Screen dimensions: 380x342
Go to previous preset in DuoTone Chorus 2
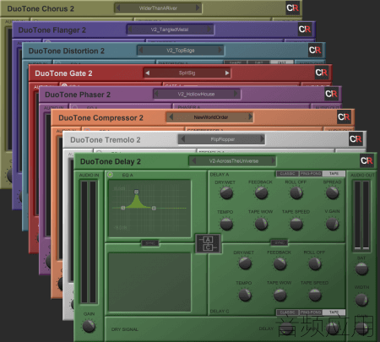point(118,8)
